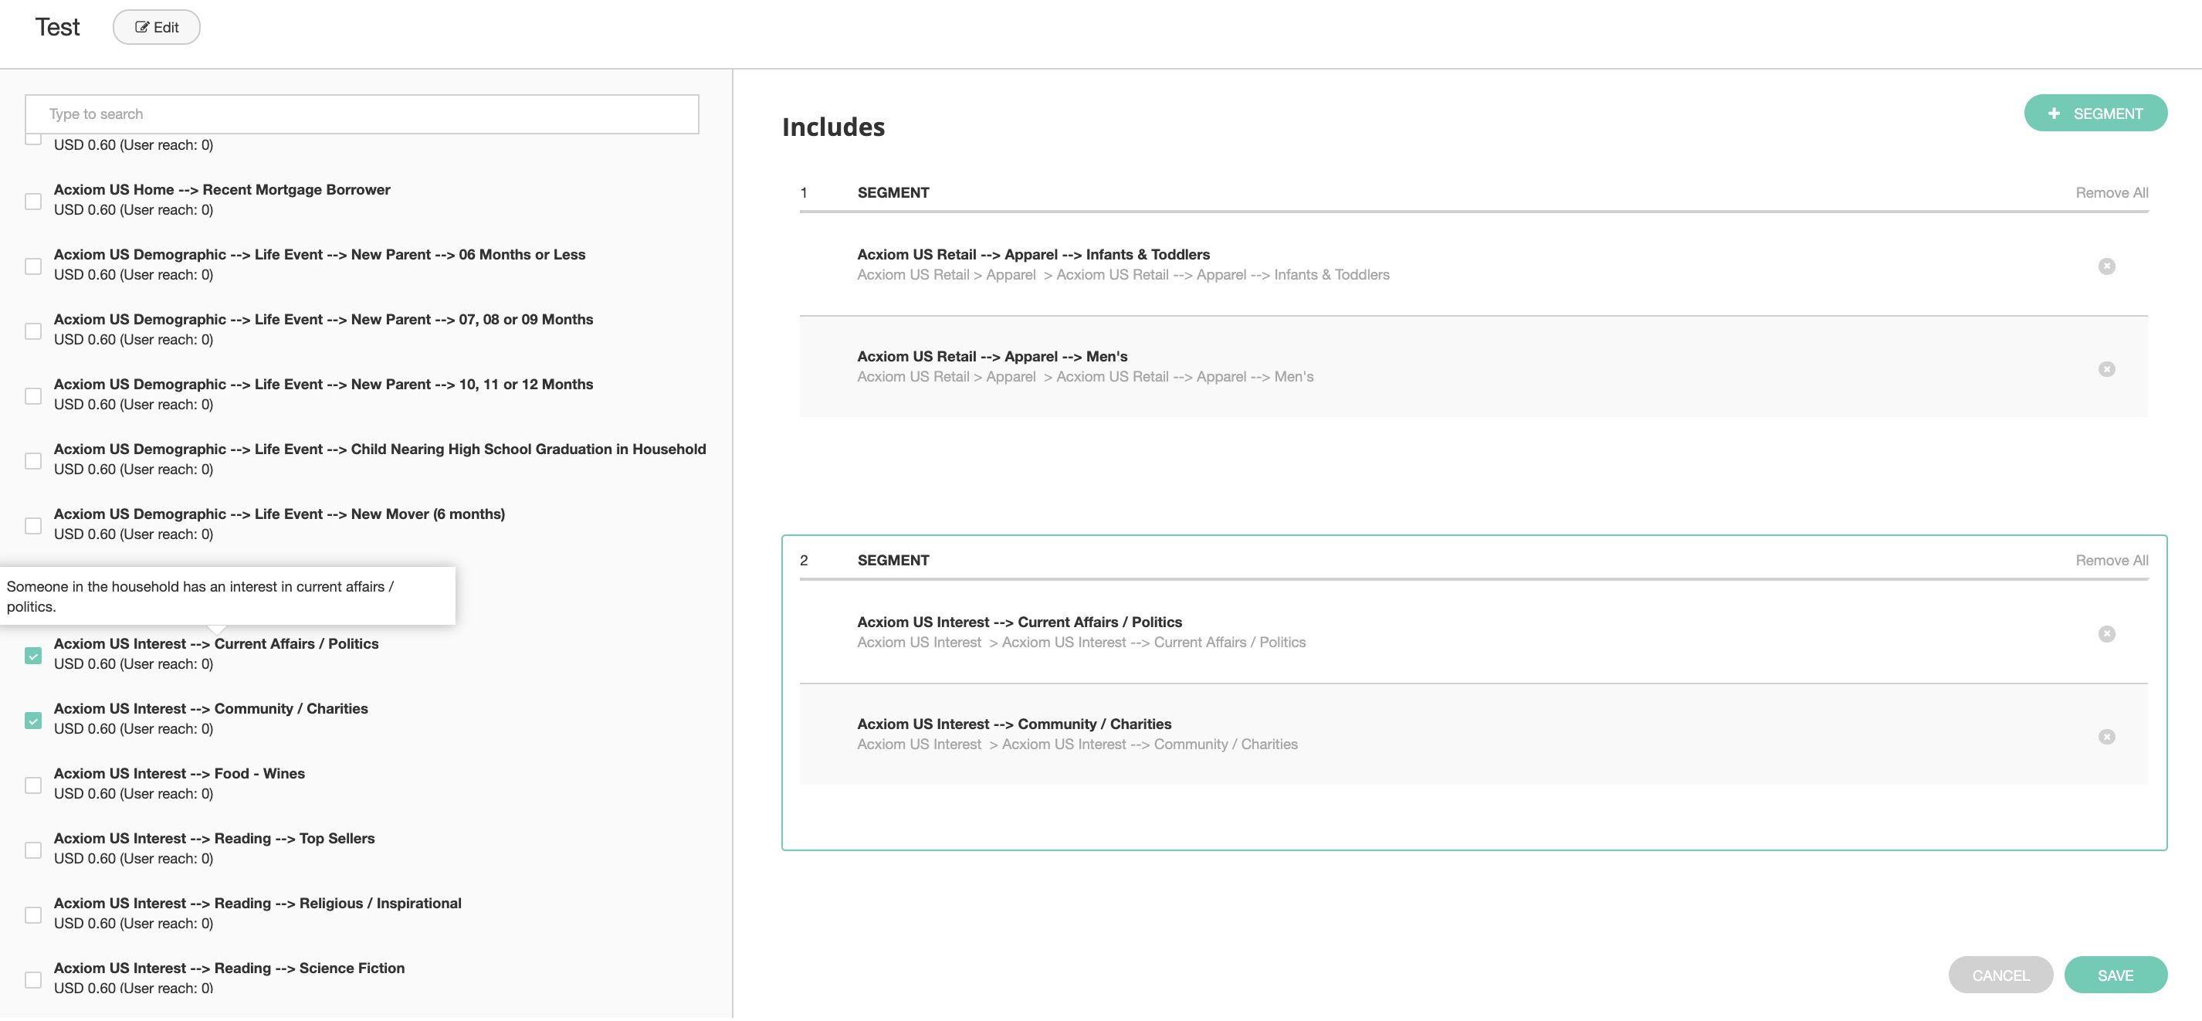The width and height of the screenshot is (2202, 1021).
Task: Check New Mover (6 months) checkbox
Action: (x=33, y=525)
